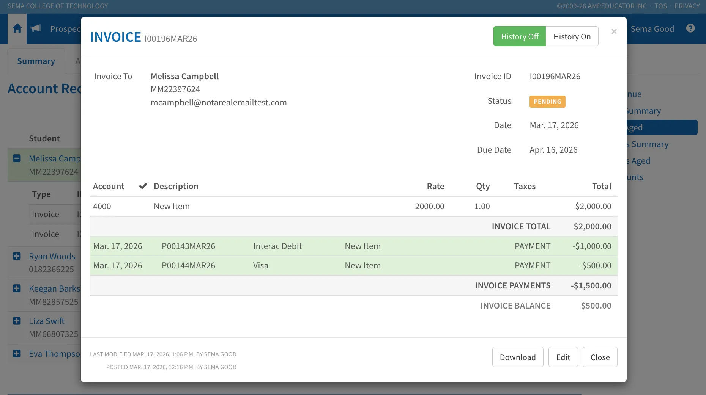Click the Invoice ID value I00196MAR26

pos(555,76)
